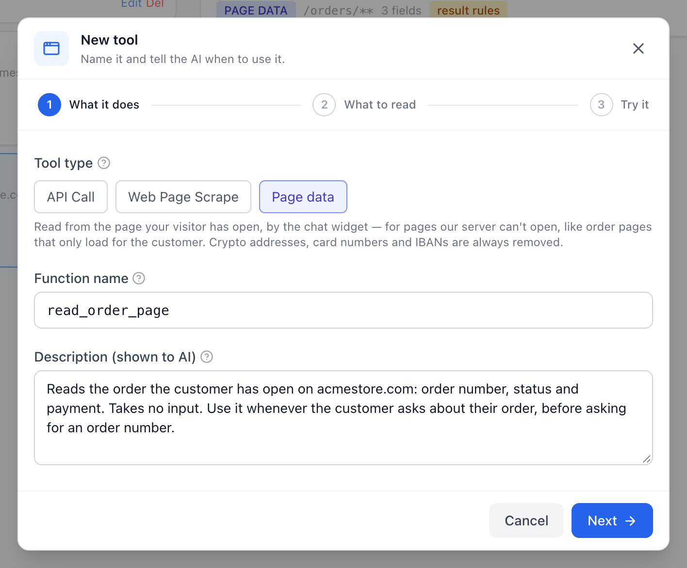Screen dimensions: 687x568
Task: Cancel the new tool dialog
Action: (x=526, y=521)
